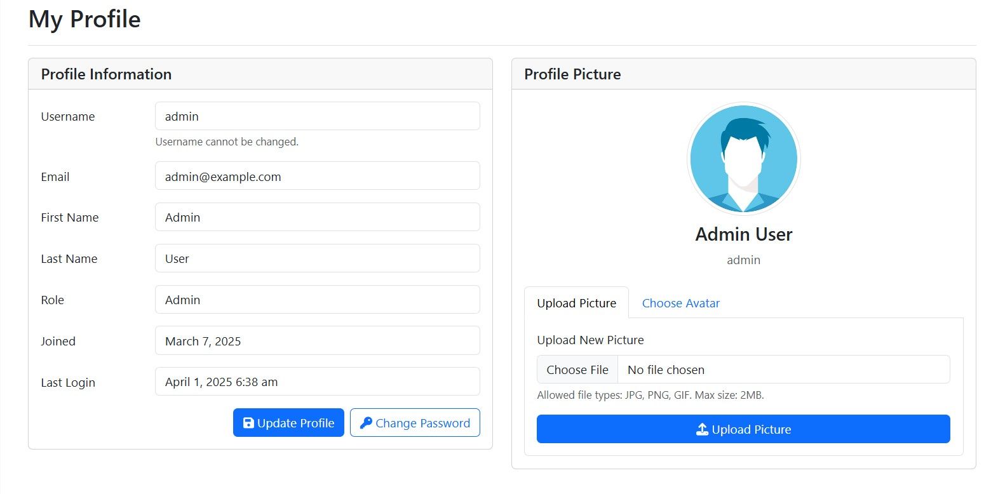Click the blue Upload Picture button
The image size is (991, 494).
[x=743, y=429]
